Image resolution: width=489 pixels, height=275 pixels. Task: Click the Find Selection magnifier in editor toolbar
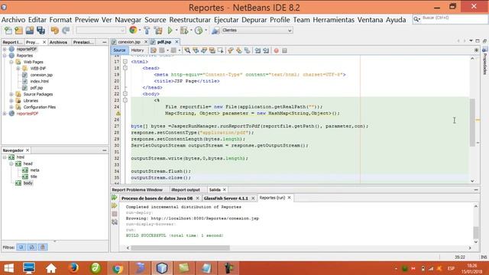[x=187, y=50]
